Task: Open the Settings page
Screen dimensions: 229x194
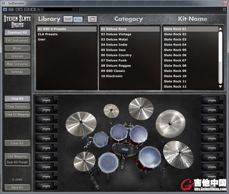Action: [17, 72]
